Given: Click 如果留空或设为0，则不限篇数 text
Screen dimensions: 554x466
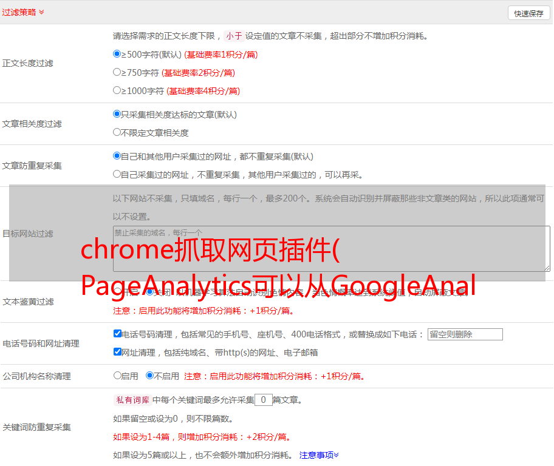Looking at the screenshot, I should click(173, 419).
